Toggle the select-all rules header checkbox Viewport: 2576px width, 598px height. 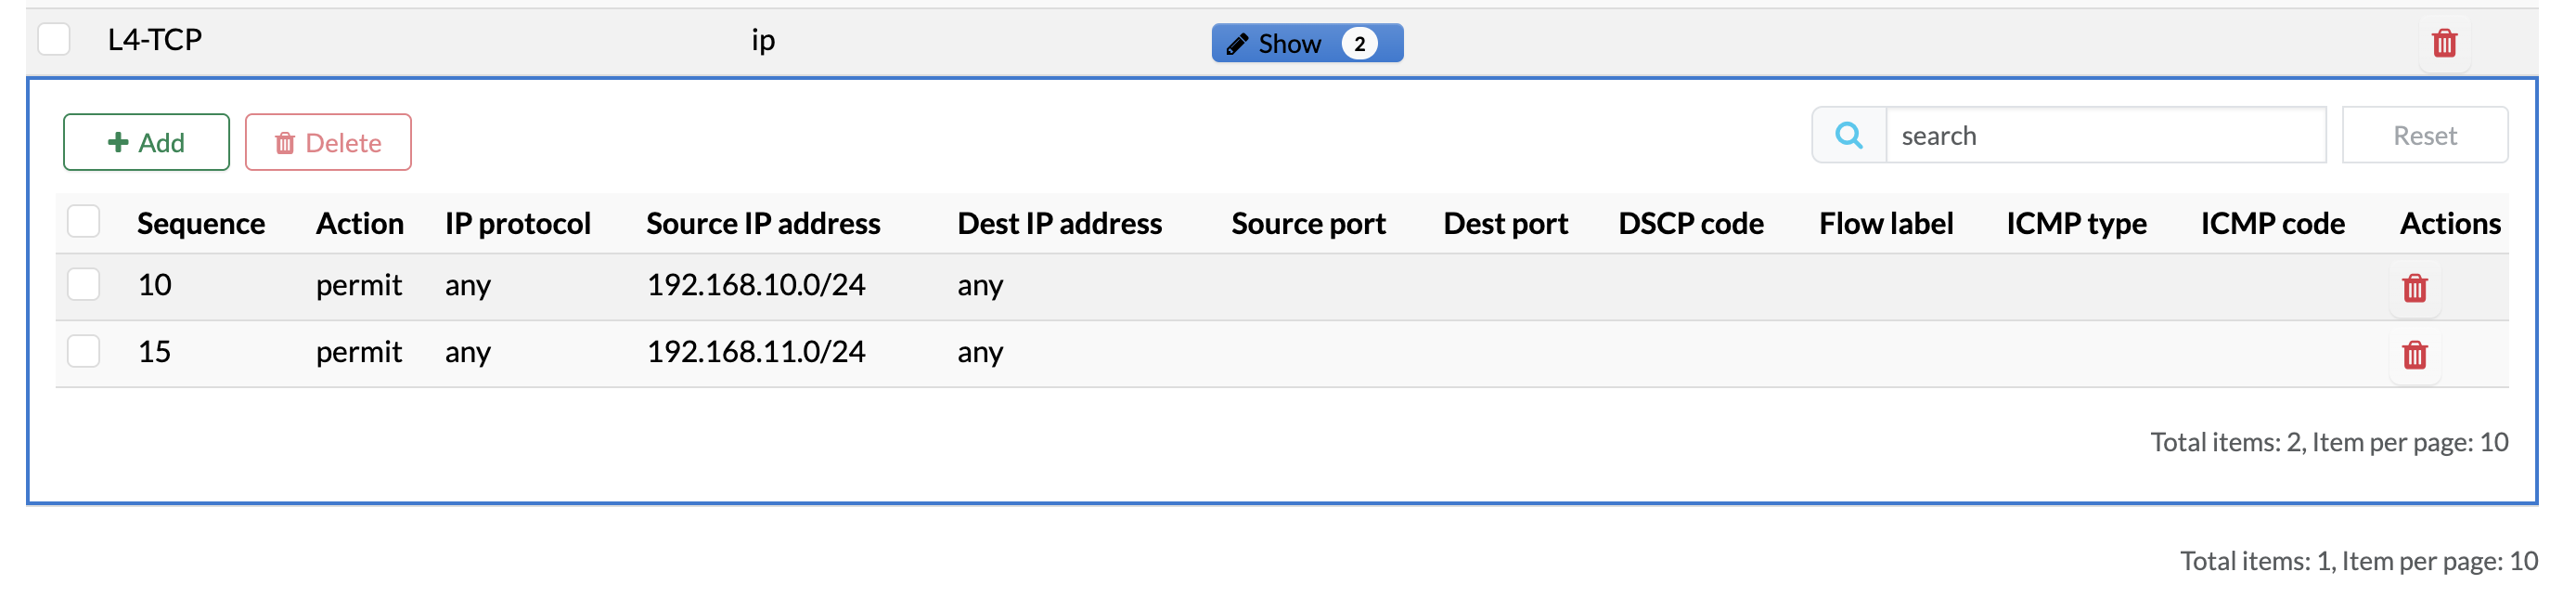click(x=84, y=221)
